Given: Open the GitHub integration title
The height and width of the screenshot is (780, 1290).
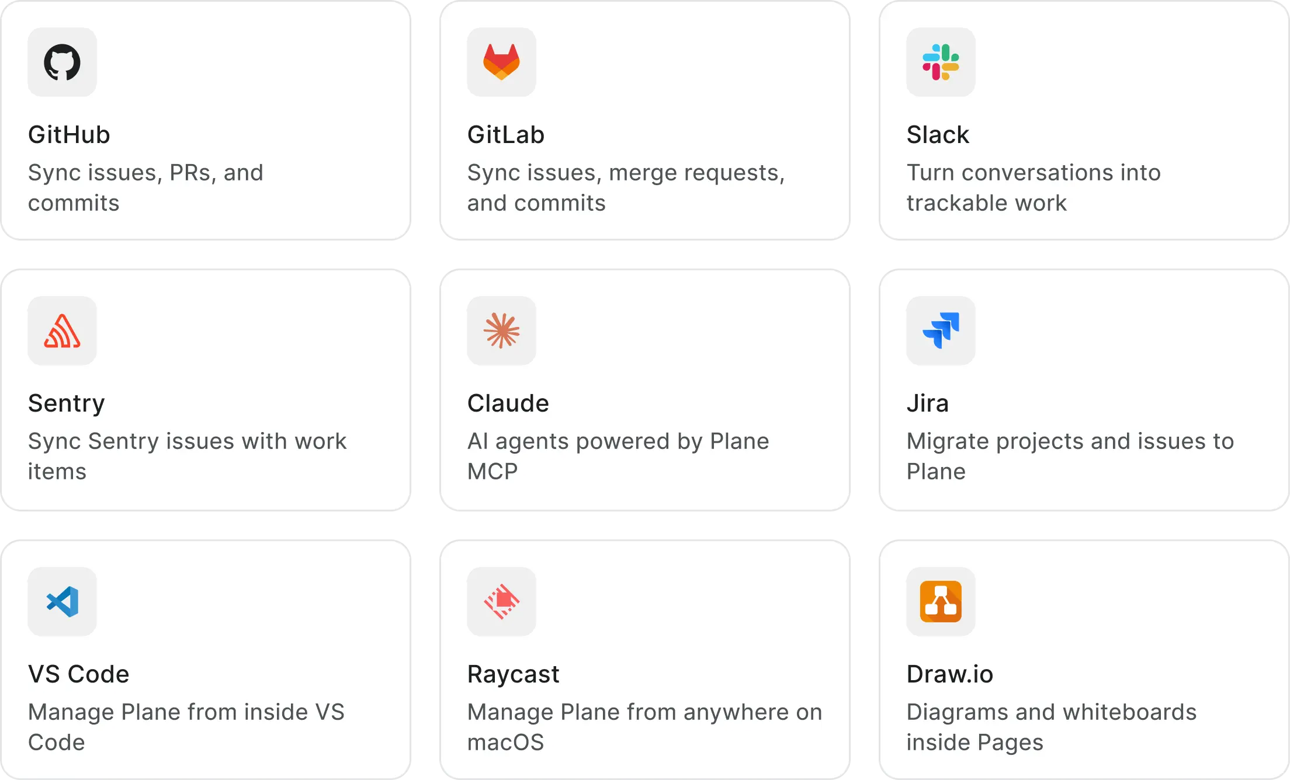Looking at the screenshot, I should tap(69, 135).
